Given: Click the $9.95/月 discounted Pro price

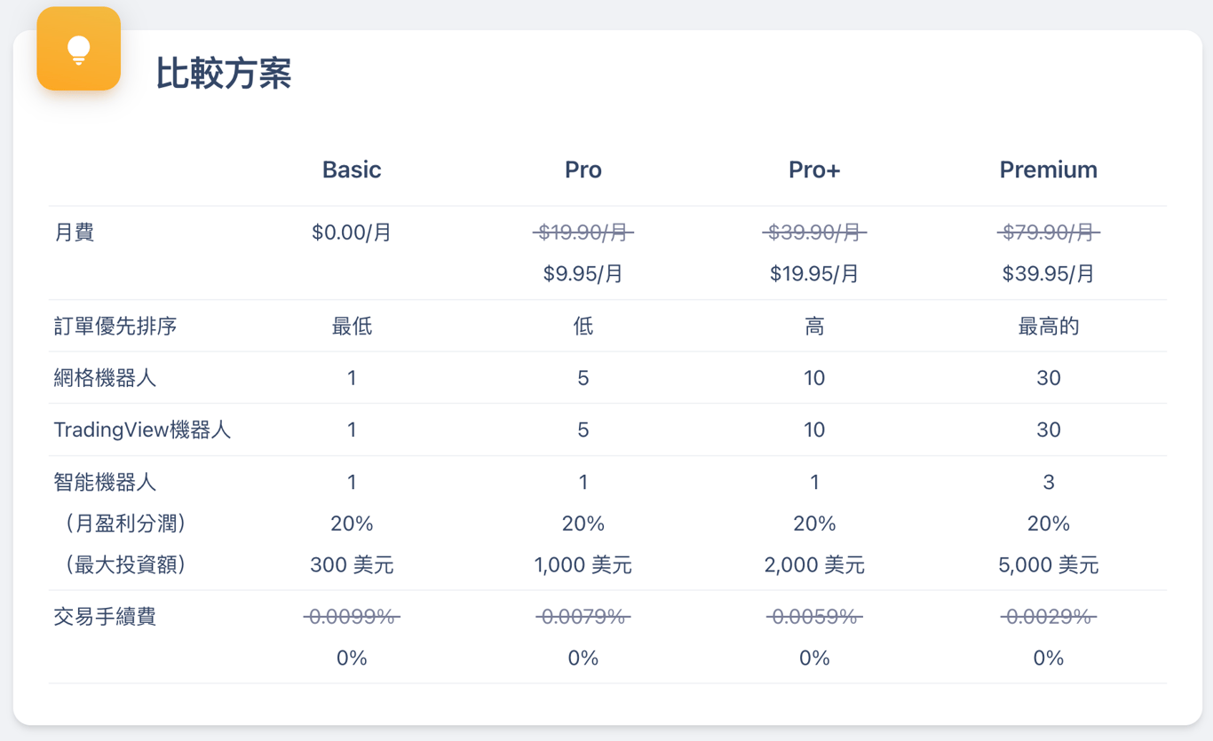Looking at the screenshot, I should (583, 273).
